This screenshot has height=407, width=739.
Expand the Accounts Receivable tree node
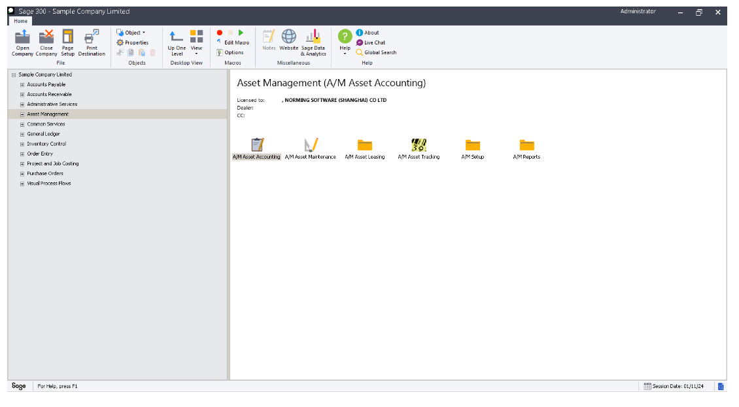click(x=22, y=95)
